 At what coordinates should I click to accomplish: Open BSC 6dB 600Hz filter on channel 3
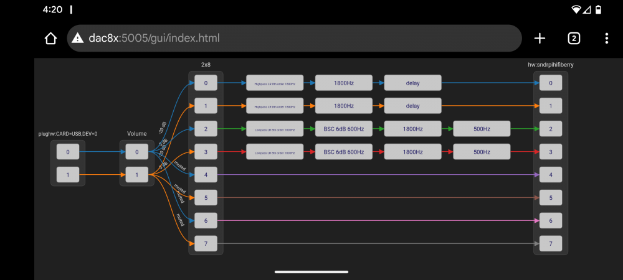point(344,152)
